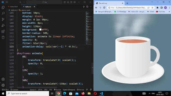Viewport: 171px width, 96px height.
Task: Click Explain (Denigma) in the status bar
Action: click(69, 90)
